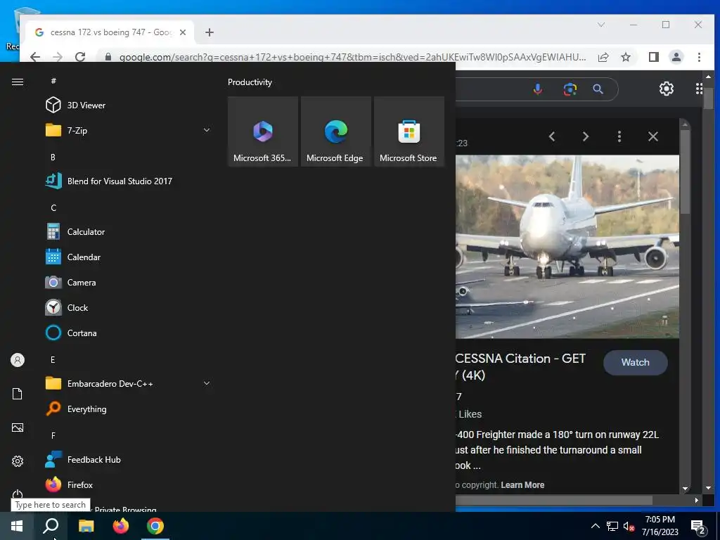
Task: Open the notification center icon
Action: (x=698, y=527)
